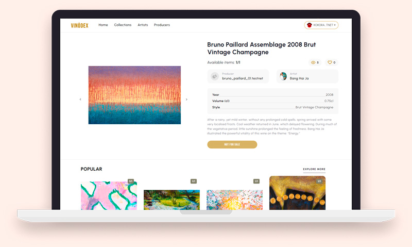
Task: Click the Not For Sale button
Action: [232, 144]
